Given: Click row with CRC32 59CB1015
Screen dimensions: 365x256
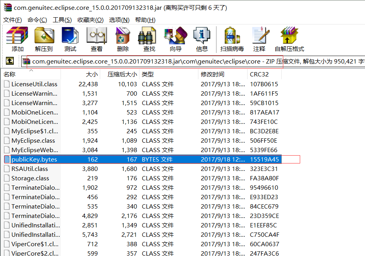Looking at the screenshot, I should pyautogui.click(x=141, y=103).
